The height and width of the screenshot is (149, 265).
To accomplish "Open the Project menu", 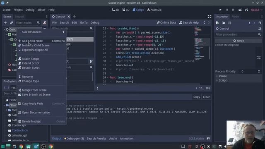I will click(x=18, y=10).
